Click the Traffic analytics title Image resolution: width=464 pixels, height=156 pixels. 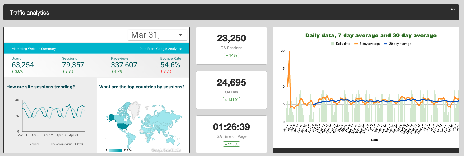coord(29,12)
